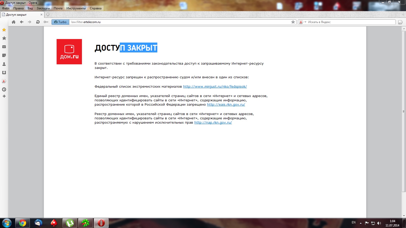Go back with the Back arrow
The width and height of the screenshot is (406, 228).
22,22
